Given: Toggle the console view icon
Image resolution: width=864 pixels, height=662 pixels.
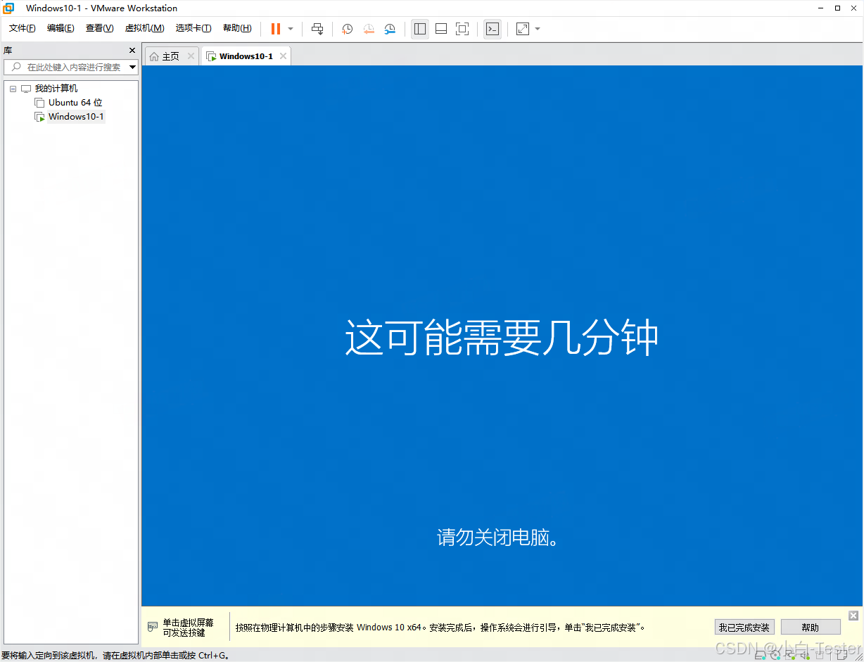Looking at the screenshot, I should pyautogui.click(x=493, y=29).
